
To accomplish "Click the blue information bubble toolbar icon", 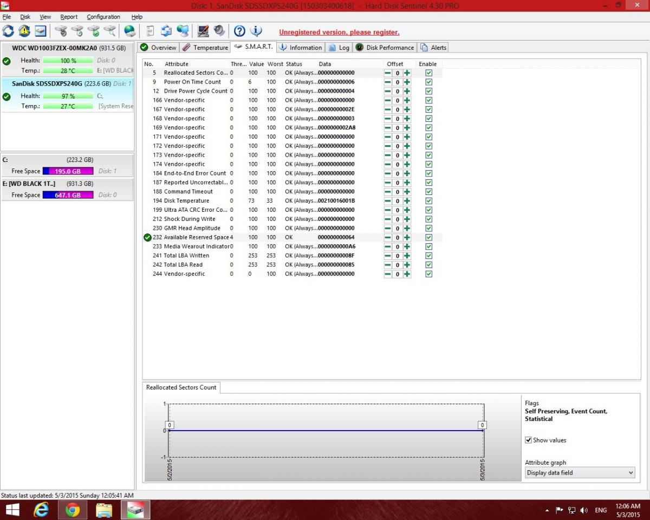I will click(256, 31).
